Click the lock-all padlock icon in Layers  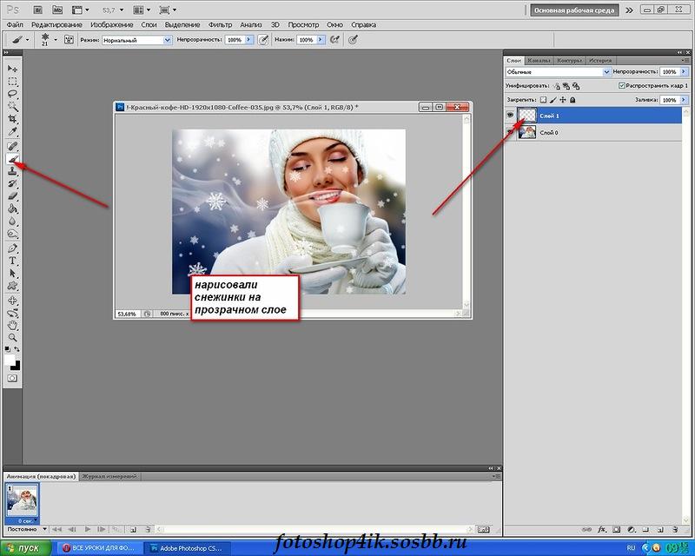[x=573, y=100]
